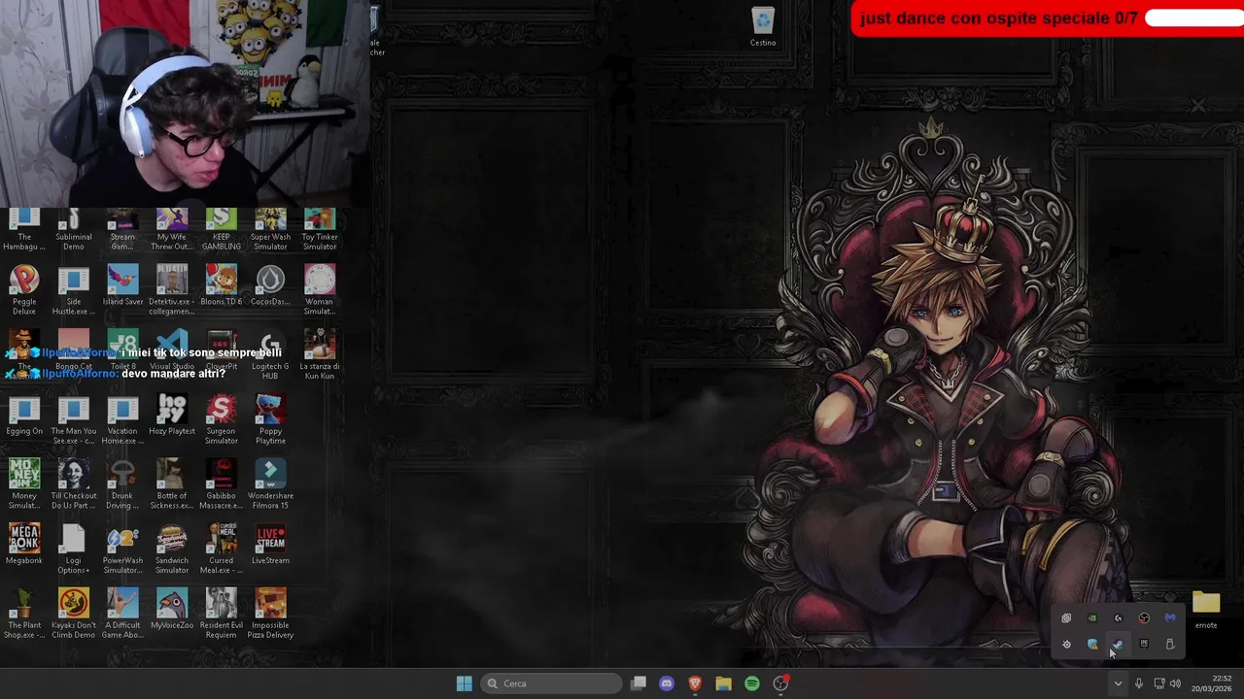The image size is (1244, 699).
Task: Open SteelSeries tray icon in overflow
Action: pos(1066,644)
